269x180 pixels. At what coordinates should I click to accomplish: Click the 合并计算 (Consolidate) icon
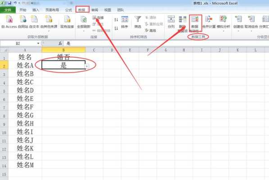point(209,22)
